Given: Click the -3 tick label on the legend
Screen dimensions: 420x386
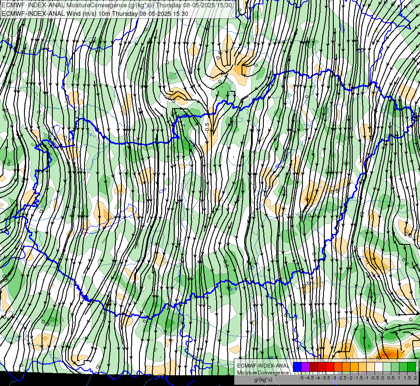Looking at the screenshot, I should (334, 378).
